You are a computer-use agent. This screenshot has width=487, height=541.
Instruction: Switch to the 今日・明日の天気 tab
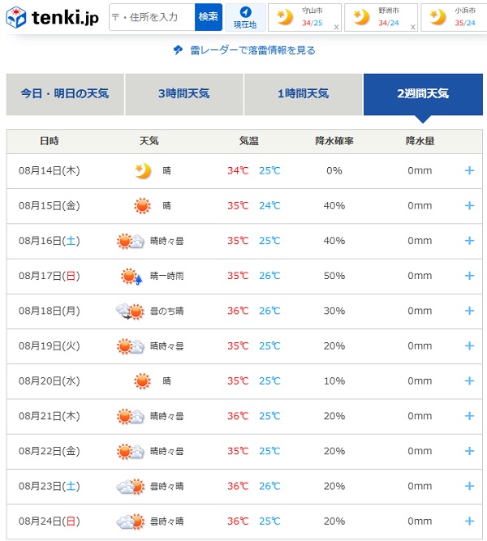pyautogui.click(x=65, y=94)
